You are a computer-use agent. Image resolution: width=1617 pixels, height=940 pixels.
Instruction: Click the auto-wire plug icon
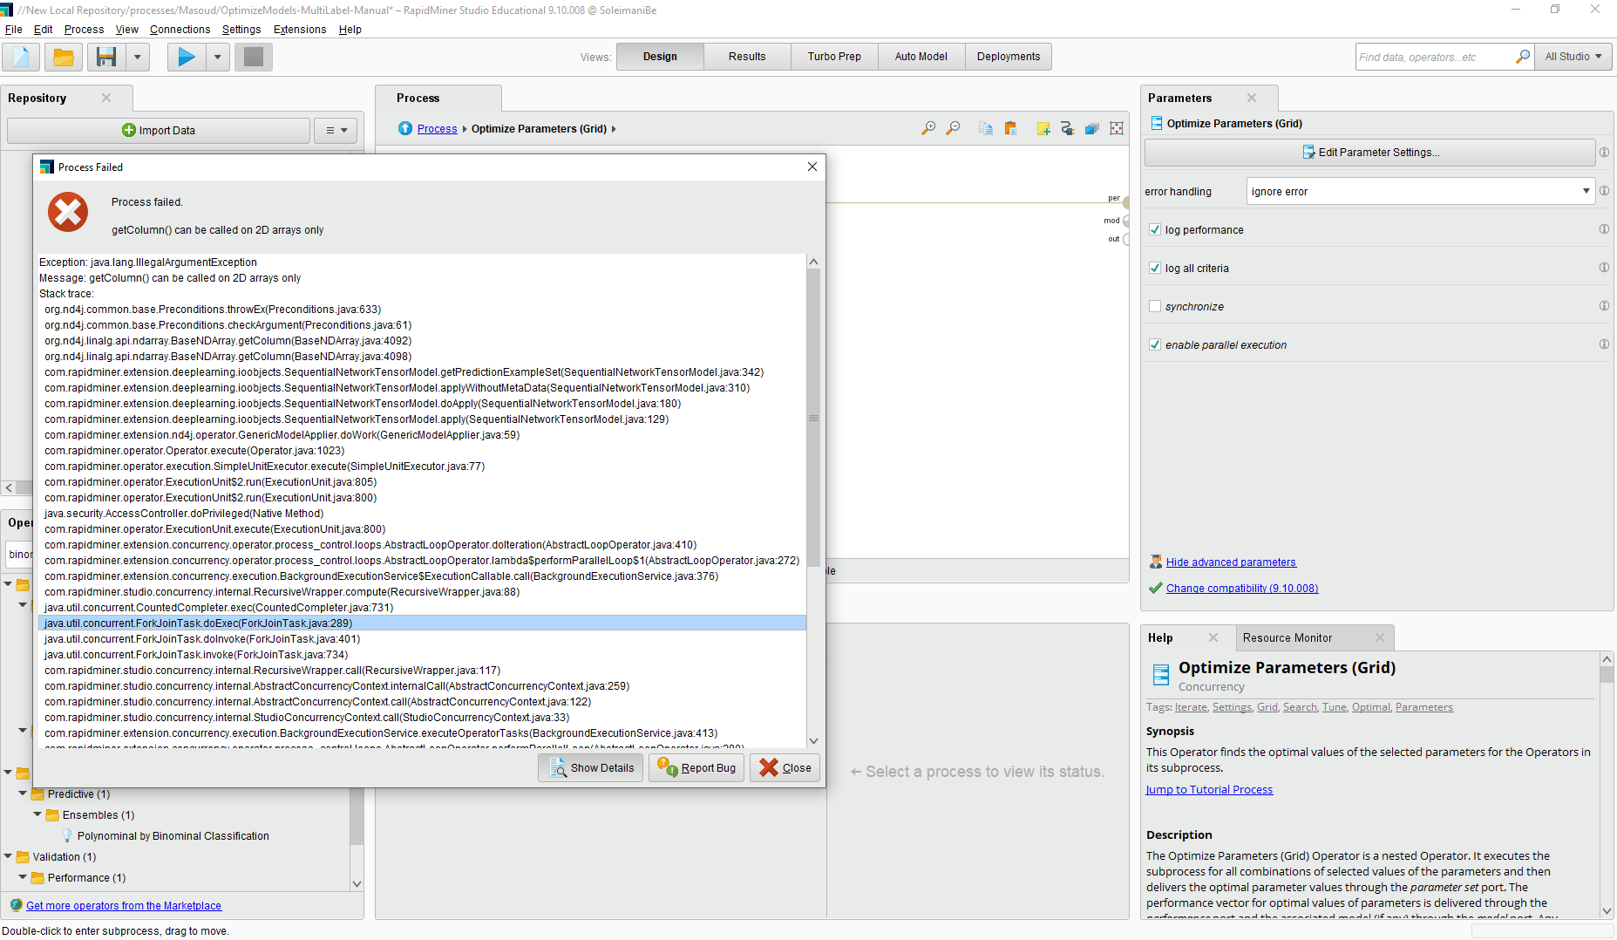[x=1068, y=128]
